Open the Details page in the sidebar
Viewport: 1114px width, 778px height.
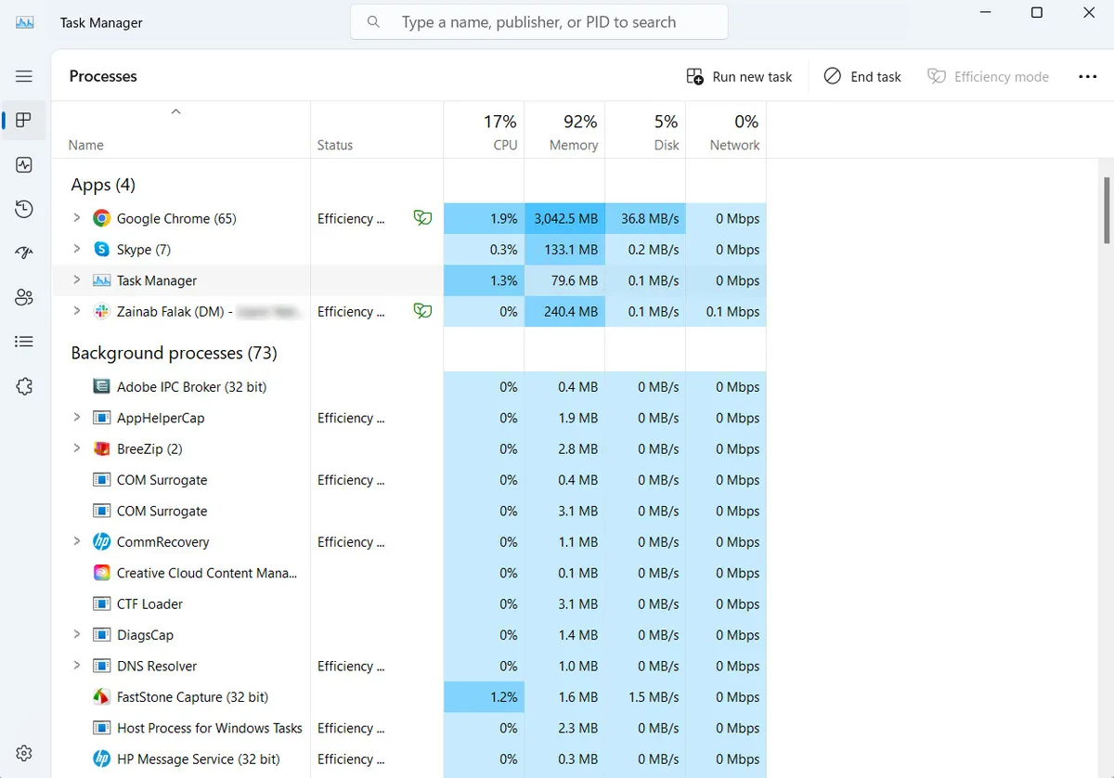(23, 341)
